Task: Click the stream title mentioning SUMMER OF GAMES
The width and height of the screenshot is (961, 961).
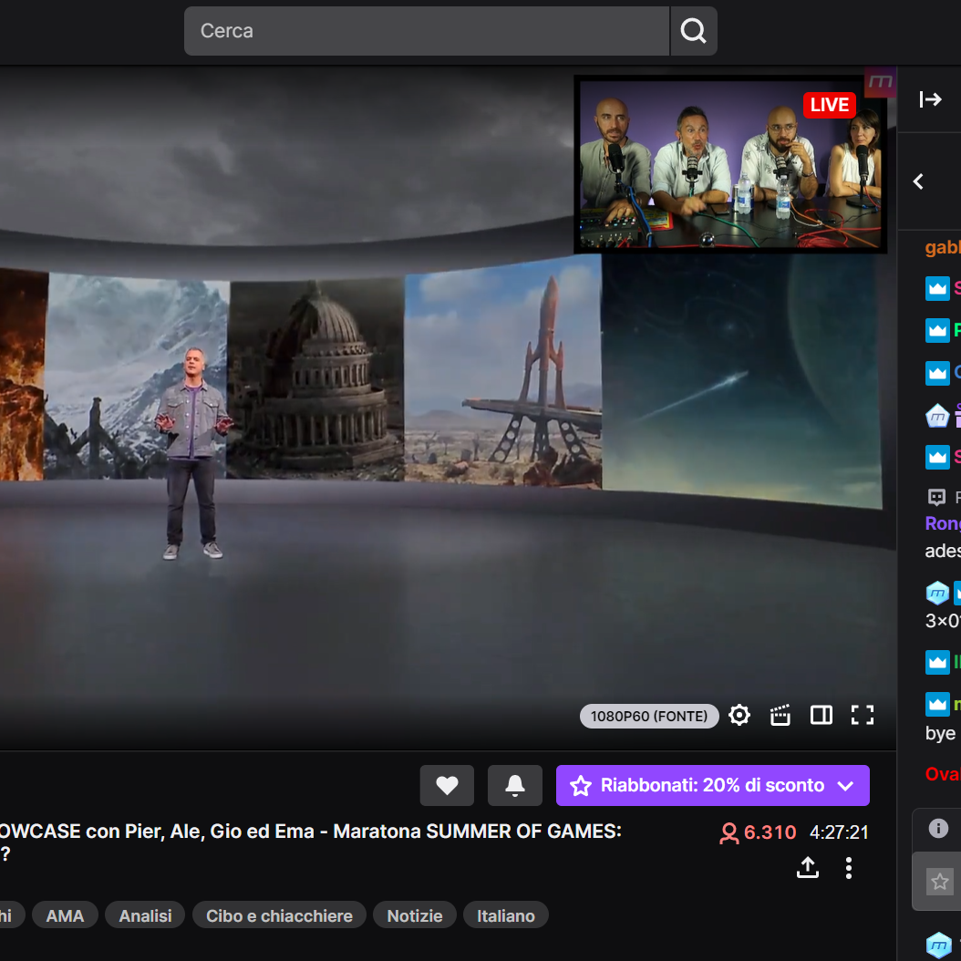Action: pos(310,841)
